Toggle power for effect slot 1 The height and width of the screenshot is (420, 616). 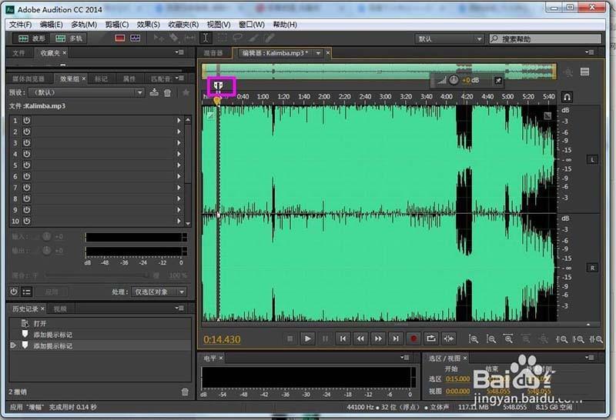26,121
